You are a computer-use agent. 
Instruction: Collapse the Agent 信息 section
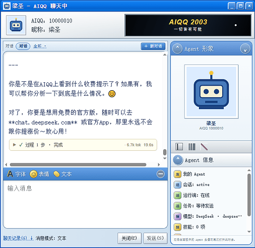point(178,160)
